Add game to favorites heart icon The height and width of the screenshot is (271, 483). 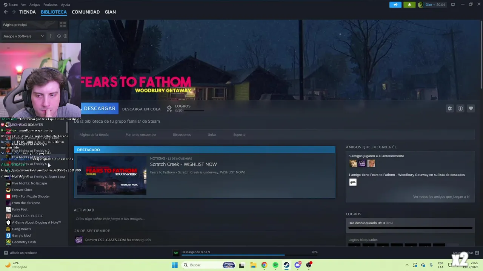[471, 108]
